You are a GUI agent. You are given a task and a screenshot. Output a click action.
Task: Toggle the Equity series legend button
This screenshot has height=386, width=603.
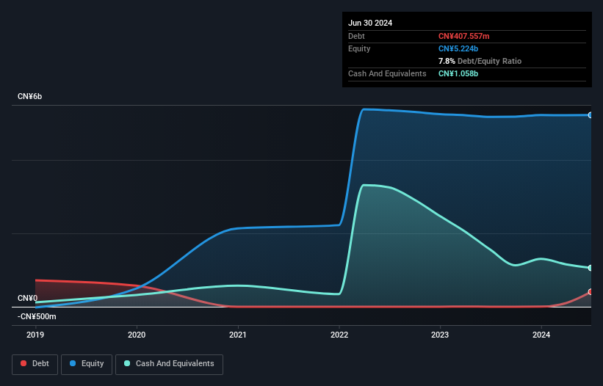tap(87, 364)
